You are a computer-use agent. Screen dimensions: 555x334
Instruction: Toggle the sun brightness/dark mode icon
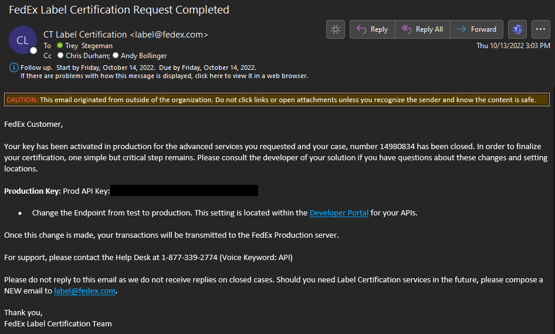pyautogui.click(x=336, y=29)
